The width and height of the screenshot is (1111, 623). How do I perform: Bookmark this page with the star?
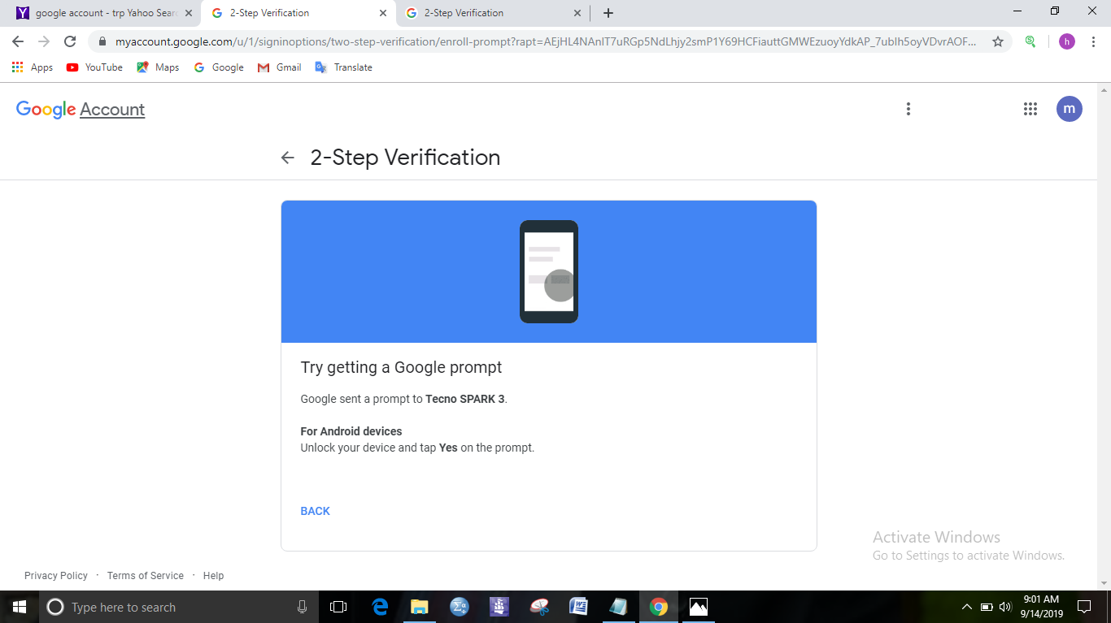pyautogui.click(x=998, y=41)
